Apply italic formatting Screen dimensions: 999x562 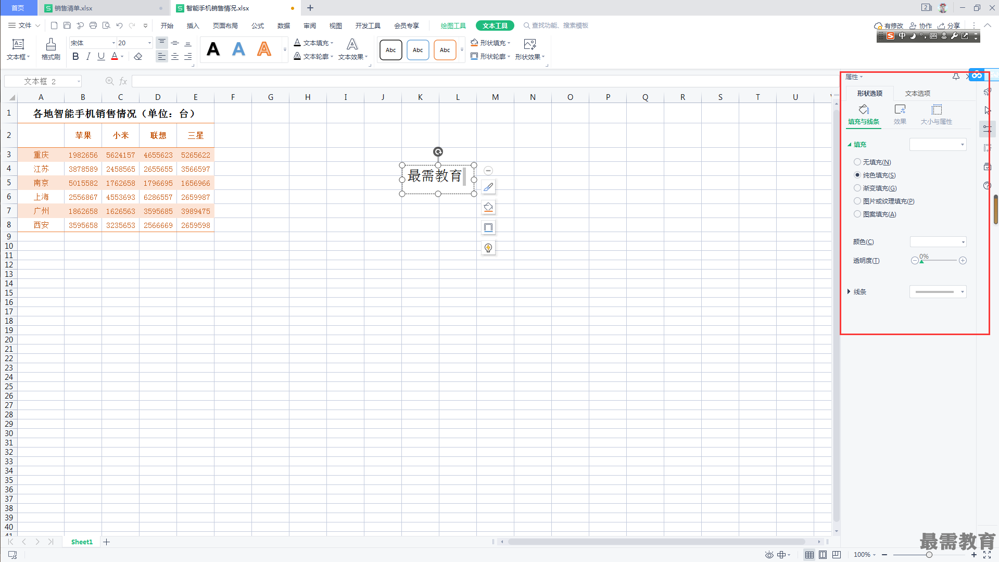88,56
